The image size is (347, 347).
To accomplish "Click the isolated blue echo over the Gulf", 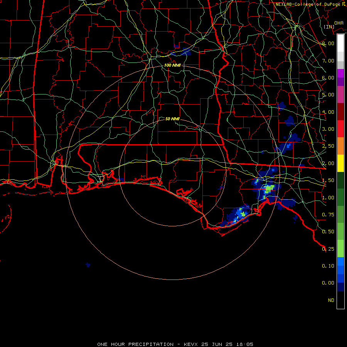I will (x=88, y=264).
